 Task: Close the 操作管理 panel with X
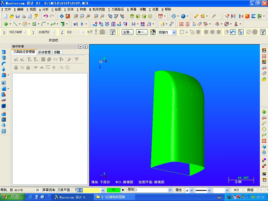(86, 47)
